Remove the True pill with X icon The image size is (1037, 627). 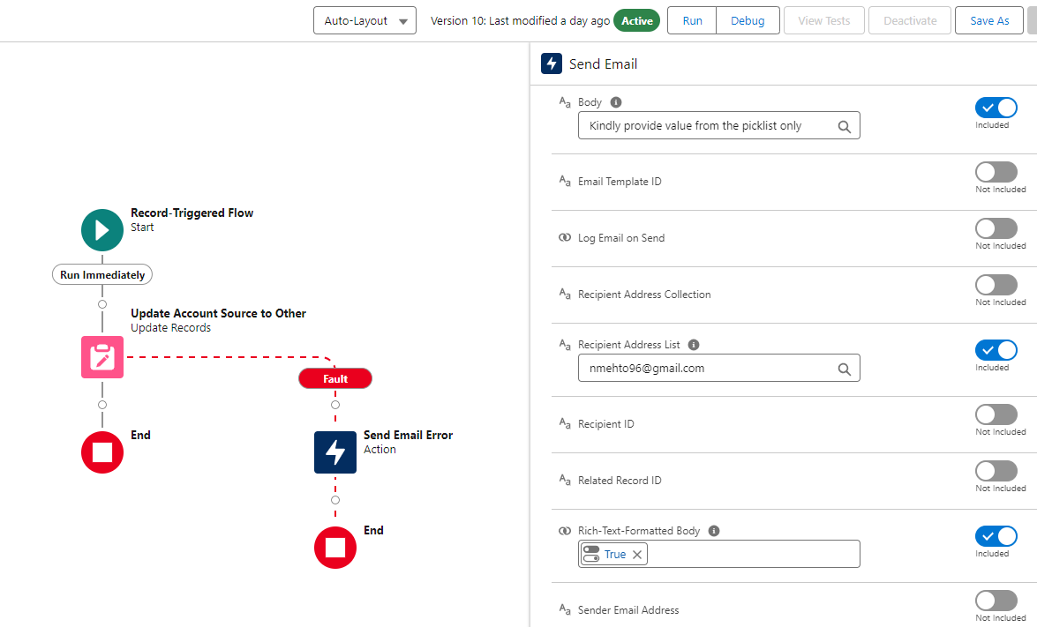coord(637,555)
